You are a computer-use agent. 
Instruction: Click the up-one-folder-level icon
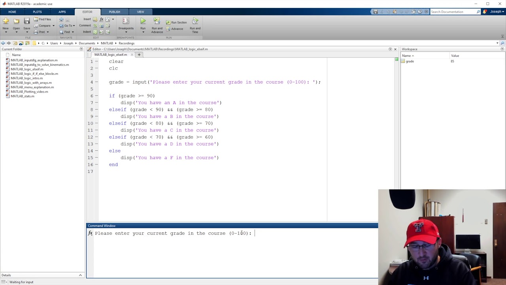[x=15, y=43]
